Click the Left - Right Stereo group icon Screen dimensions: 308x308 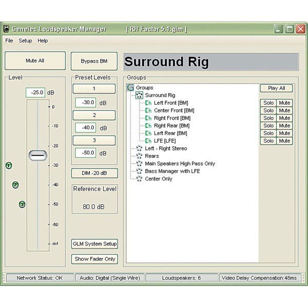[139, 148]
